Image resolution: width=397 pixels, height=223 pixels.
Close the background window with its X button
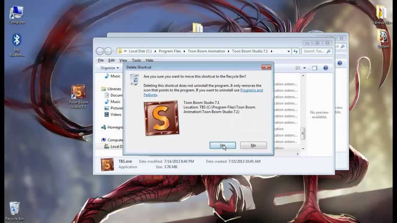[341, 38]
